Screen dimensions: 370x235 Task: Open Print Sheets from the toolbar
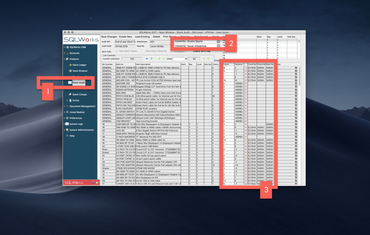pyautogui.click(x=169, y=36)
